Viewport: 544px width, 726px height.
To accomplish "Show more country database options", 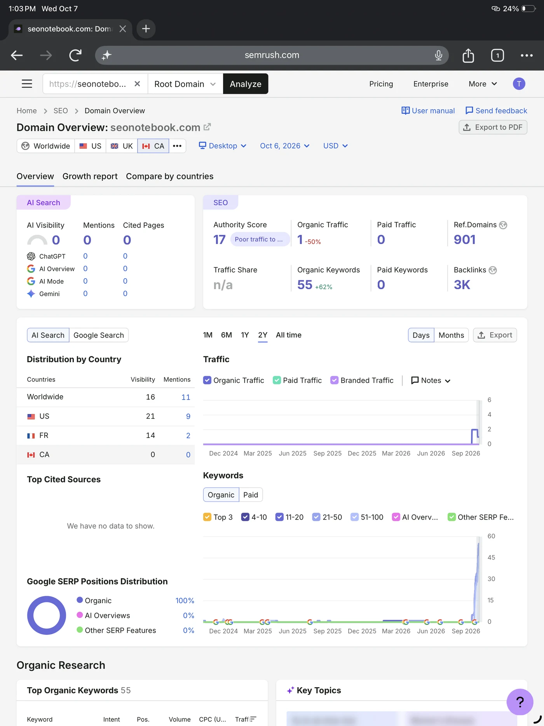I will [177, 146].
